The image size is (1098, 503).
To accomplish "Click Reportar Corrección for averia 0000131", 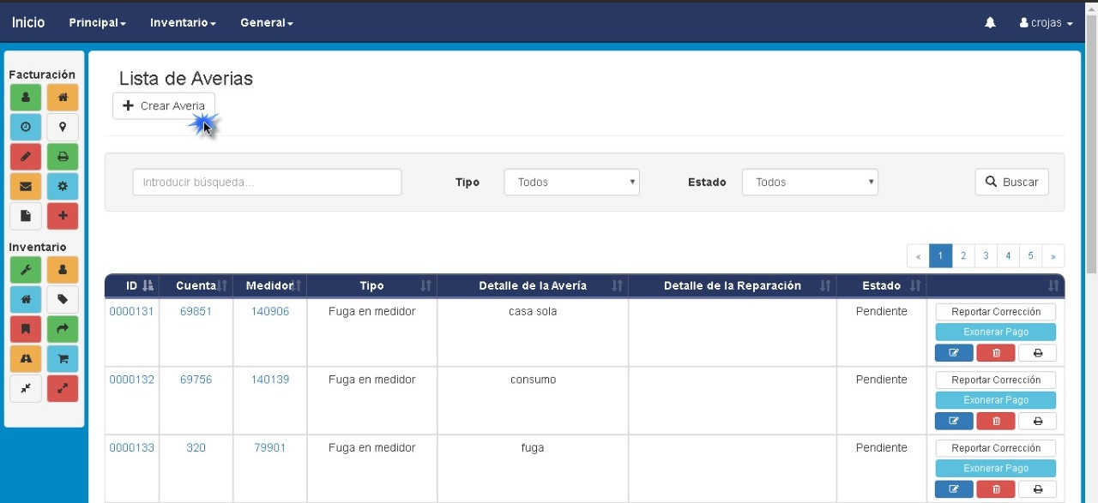I will coord(996,312).
